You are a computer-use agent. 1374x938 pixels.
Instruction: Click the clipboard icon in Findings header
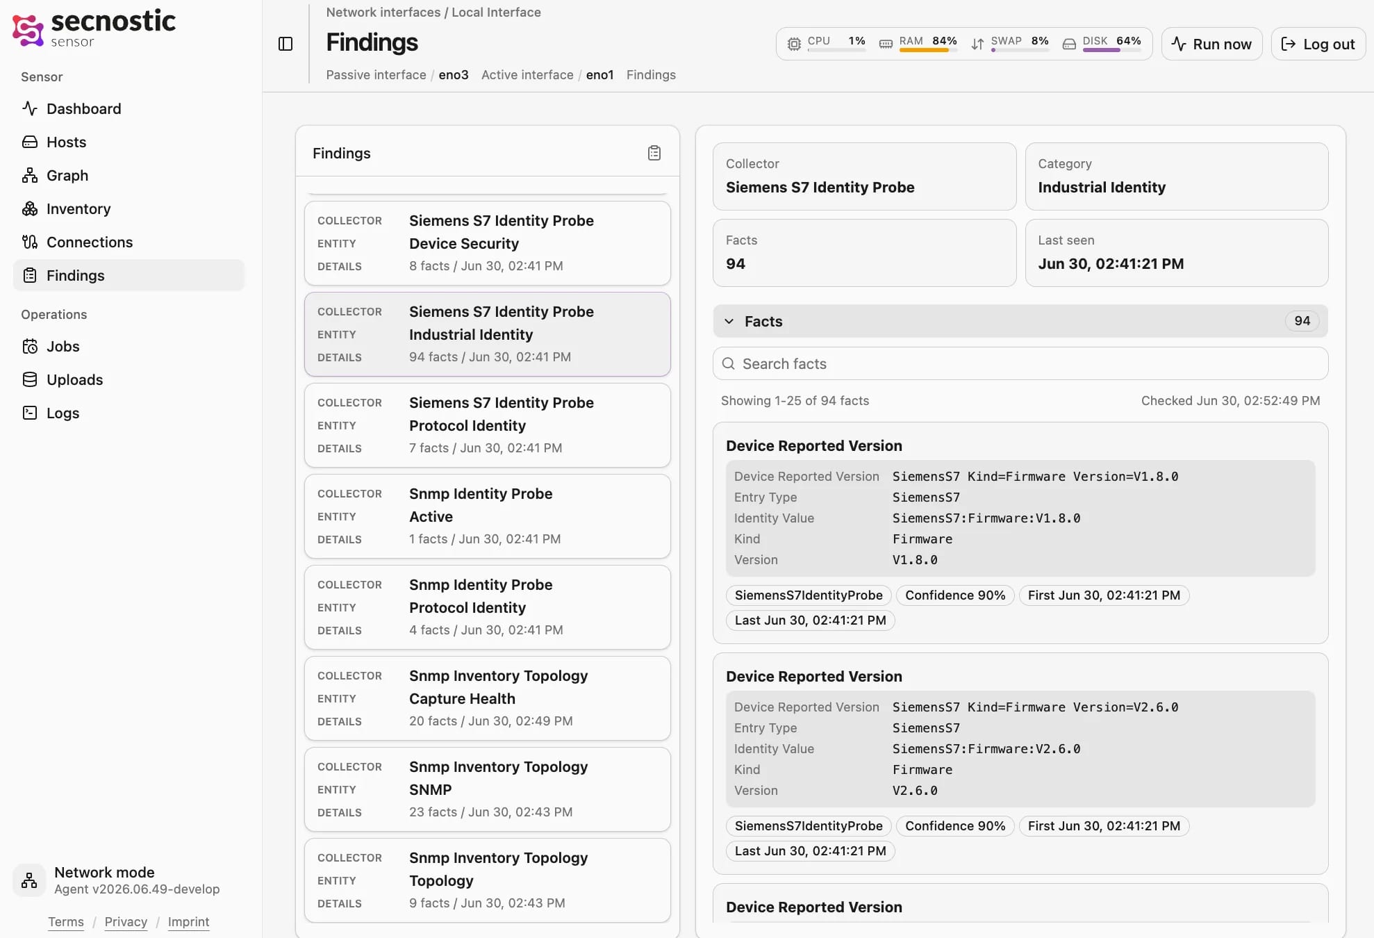coord(654,153)
